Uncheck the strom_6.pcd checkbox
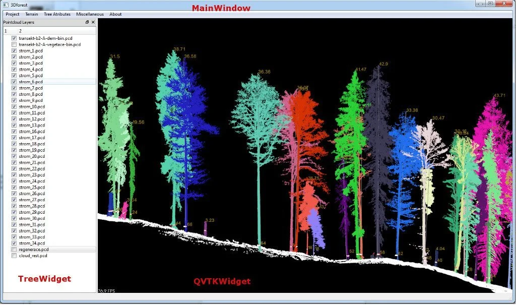The width and height of the screenshot is (516, 305). pyautogui.click(x=14, y=82)
